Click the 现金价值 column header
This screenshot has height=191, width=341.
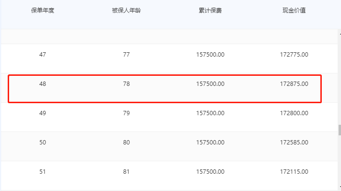click(x=294, y=11)
